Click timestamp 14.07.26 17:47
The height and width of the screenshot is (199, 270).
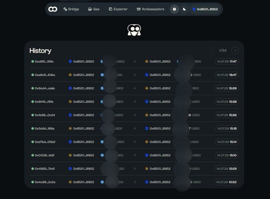tap(227, 61)
